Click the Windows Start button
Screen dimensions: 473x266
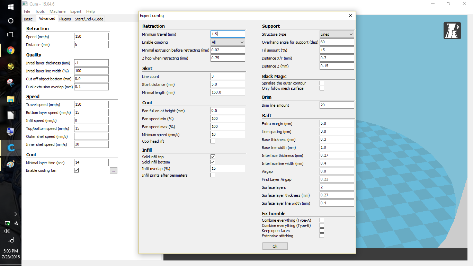pos(11,7)
